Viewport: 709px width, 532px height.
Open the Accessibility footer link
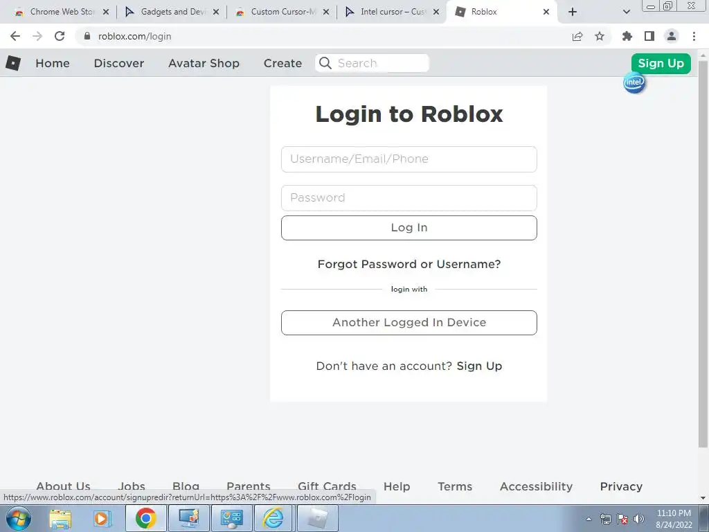(x=536, y=486)
